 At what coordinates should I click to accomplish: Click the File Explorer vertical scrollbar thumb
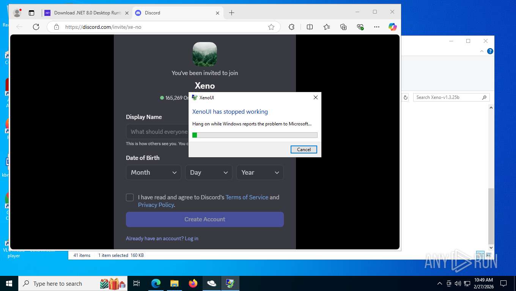point(491,216)
